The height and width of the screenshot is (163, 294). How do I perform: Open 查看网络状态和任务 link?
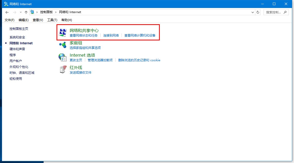click(84, 36)
